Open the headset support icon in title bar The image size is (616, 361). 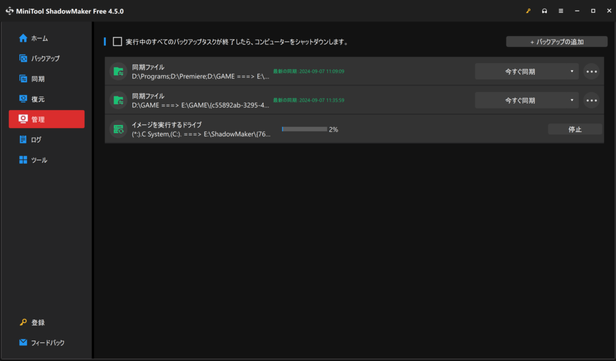coord(544,11)
